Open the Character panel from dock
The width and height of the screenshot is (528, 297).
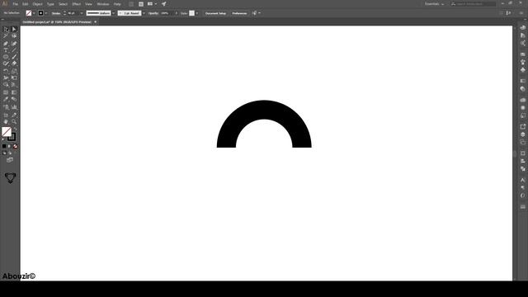522,180
